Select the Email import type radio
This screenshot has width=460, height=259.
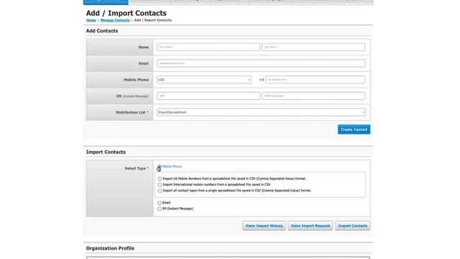pyautogui.click(x=160, y=203)
